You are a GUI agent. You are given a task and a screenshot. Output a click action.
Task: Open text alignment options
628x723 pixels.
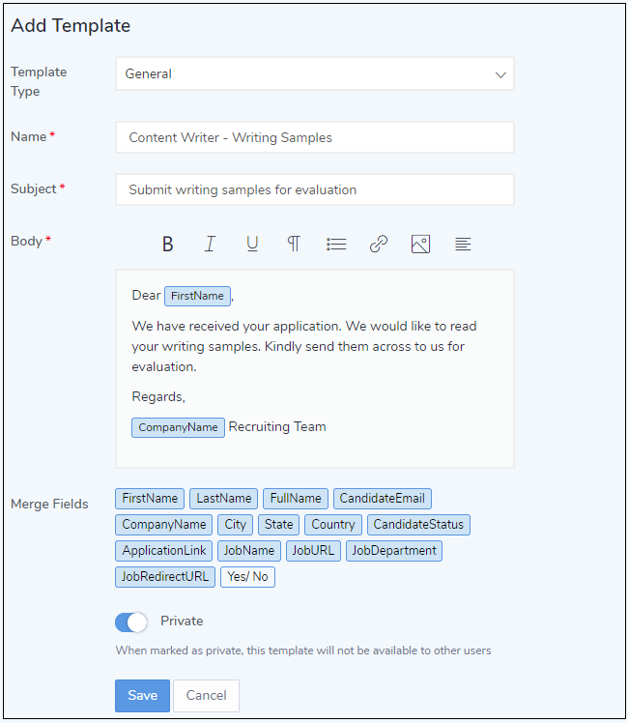(463, 245)
